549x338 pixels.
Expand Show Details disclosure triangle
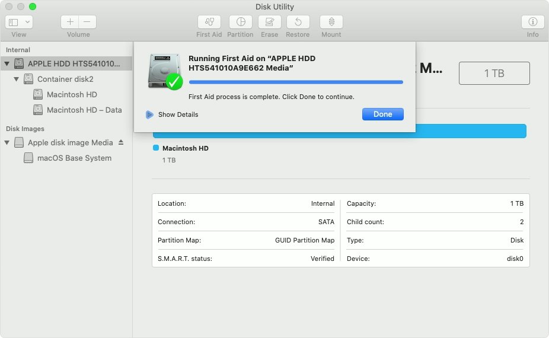149,114
